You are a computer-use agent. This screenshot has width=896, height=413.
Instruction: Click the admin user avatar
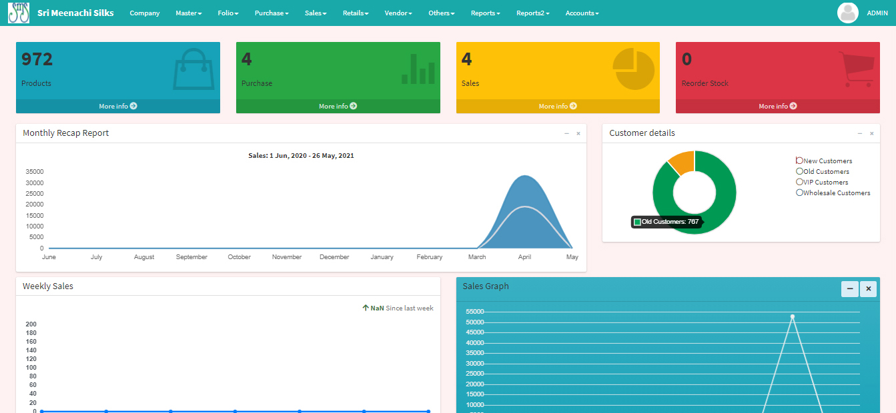(847, 13)
